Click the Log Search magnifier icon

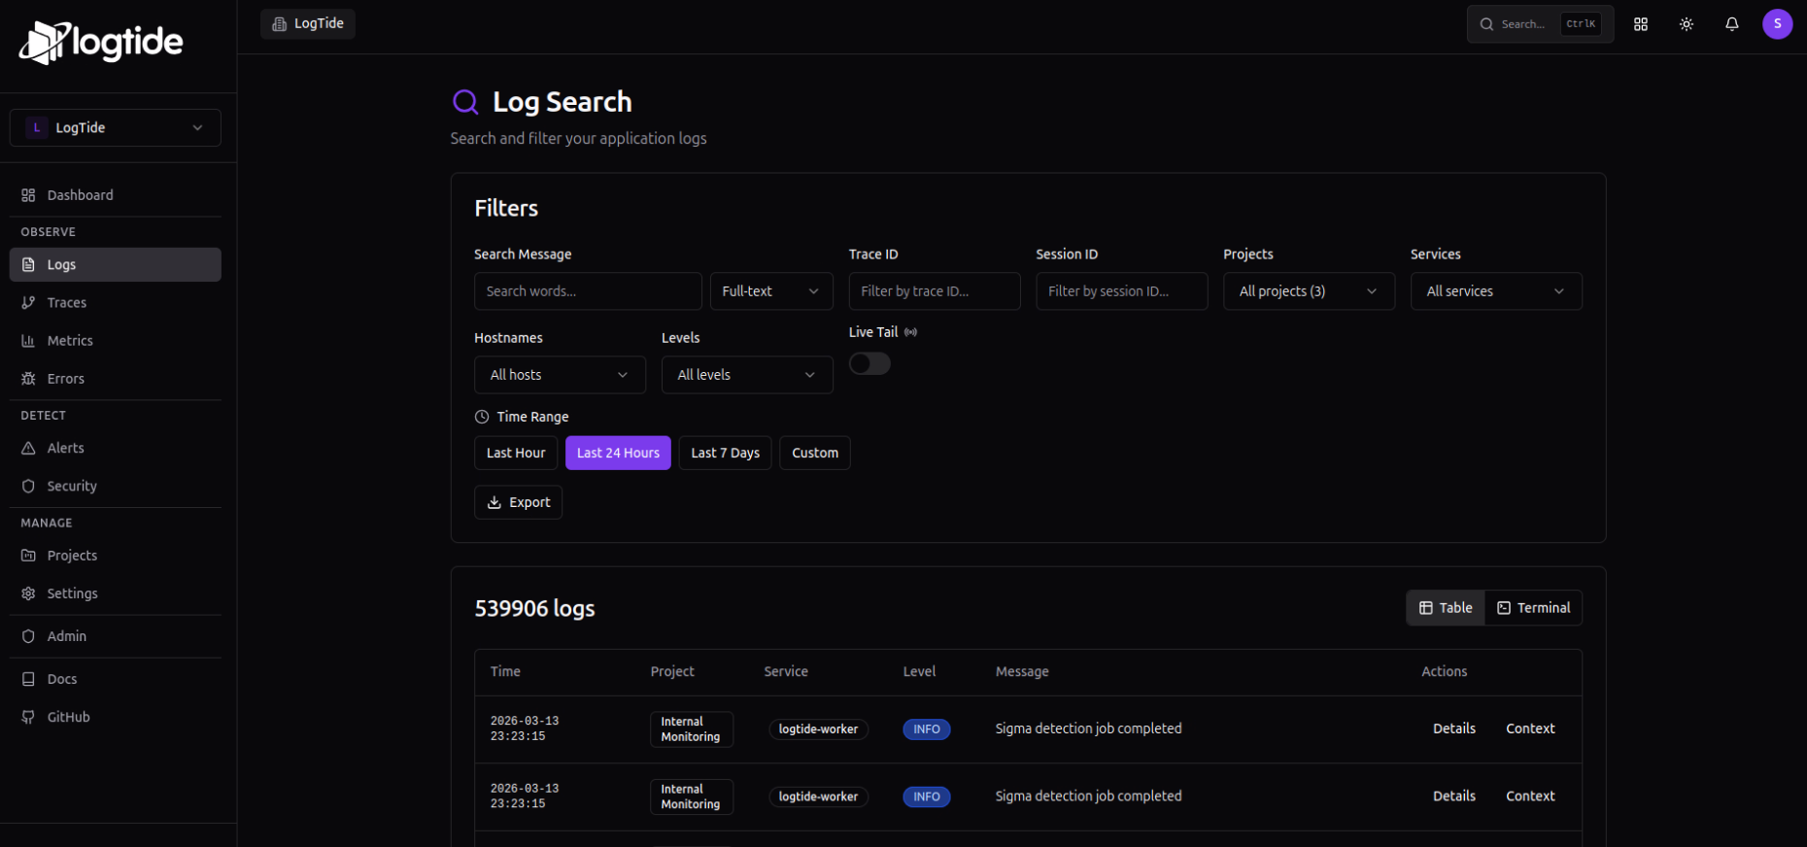pyautogui.click(x=465, y=102)
